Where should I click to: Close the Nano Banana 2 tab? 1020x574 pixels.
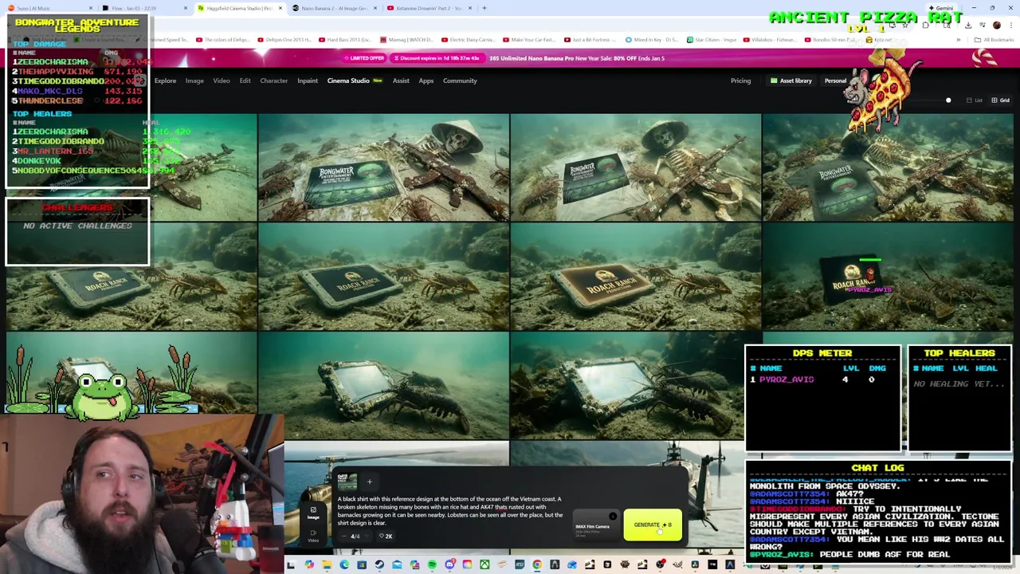[x=375, y=8]
